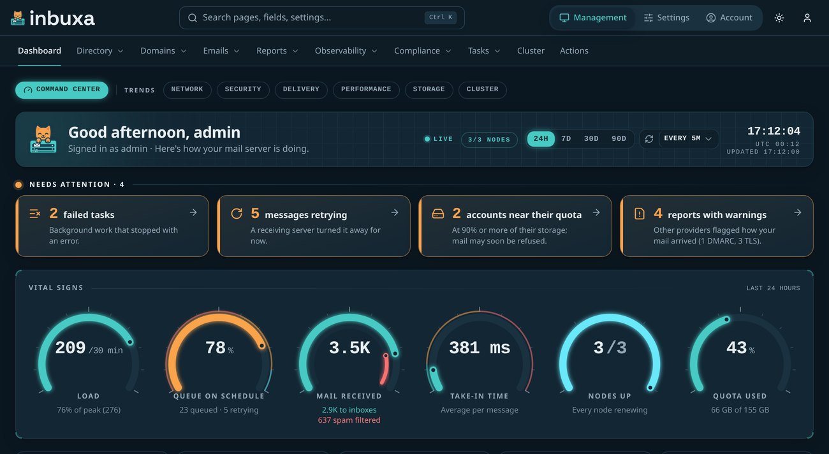The height and width of the screenshot is (454, 829).
Task: Expand the Compliance menu
Action: (423, 51)
